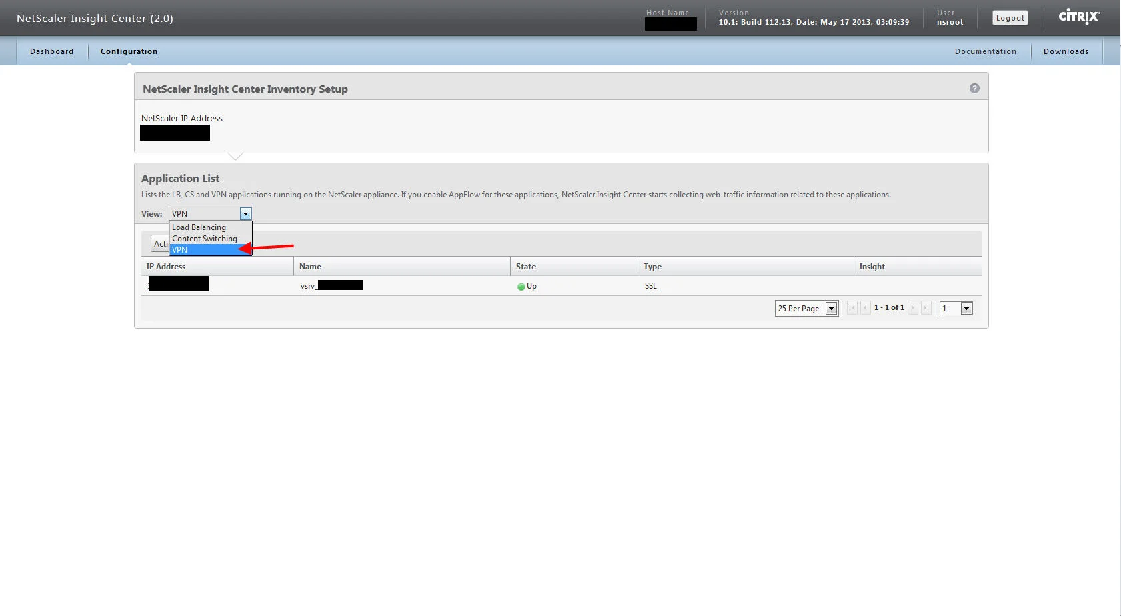Click the Application List heading
This screenshot has width=1121, height=616.
pyautogui.click(x=180, y=178)
